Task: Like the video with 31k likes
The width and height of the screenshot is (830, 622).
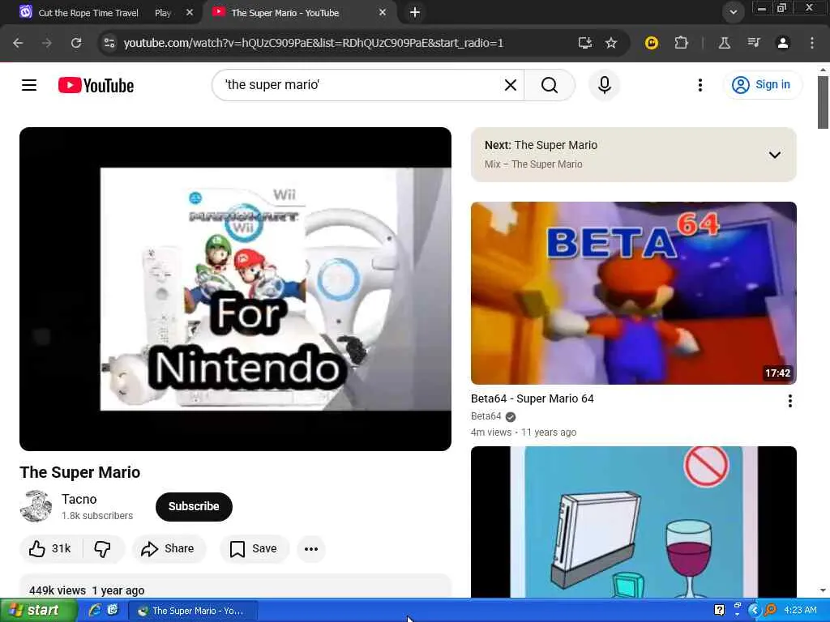Action: tap(50, 548)
